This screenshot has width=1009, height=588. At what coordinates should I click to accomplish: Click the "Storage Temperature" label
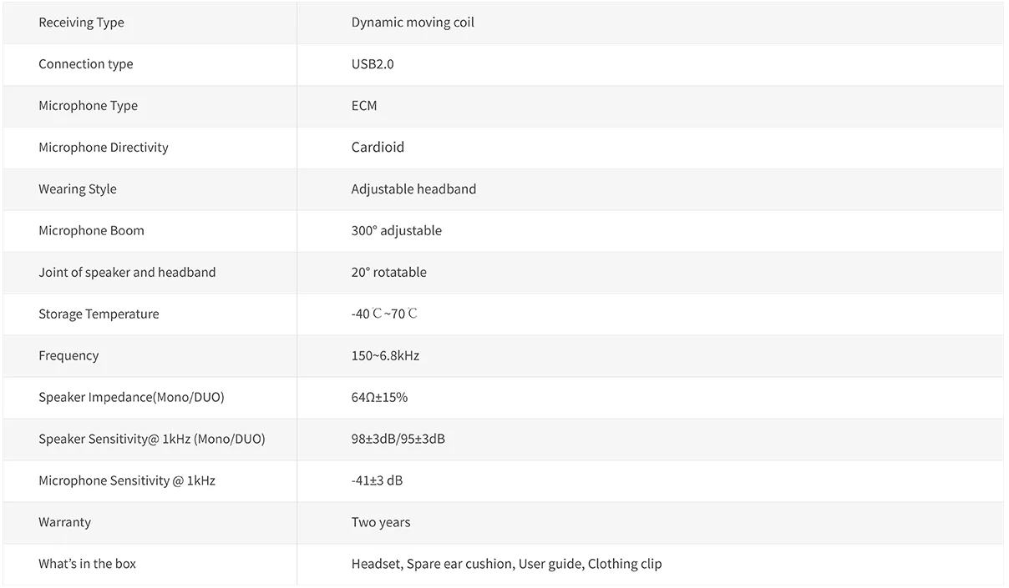pos(99,314)
